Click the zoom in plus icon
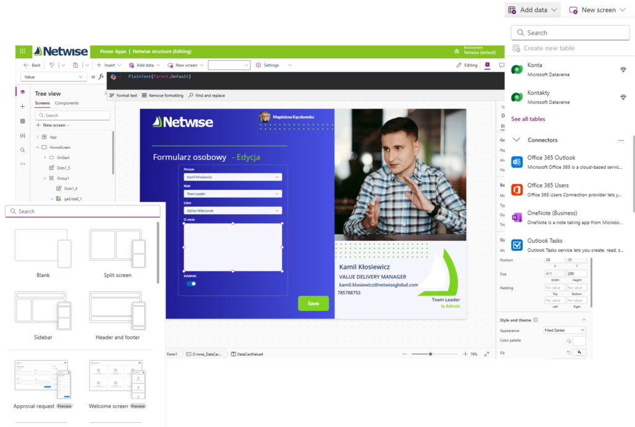Image resolution: width=635 pixels, height=427 pixels. pyautogui.click(x=465, y=354)
